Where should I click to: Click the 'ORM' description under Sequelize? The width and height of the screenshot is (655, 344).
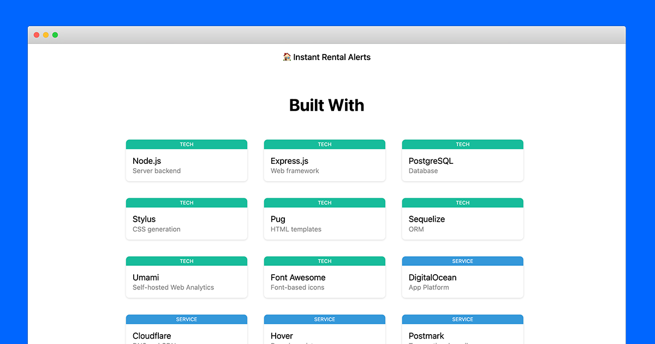coord(416,229)
